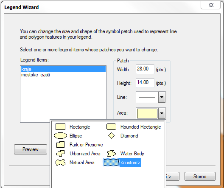
Task: Click the Line style preview box
Action: pos(147,97)
